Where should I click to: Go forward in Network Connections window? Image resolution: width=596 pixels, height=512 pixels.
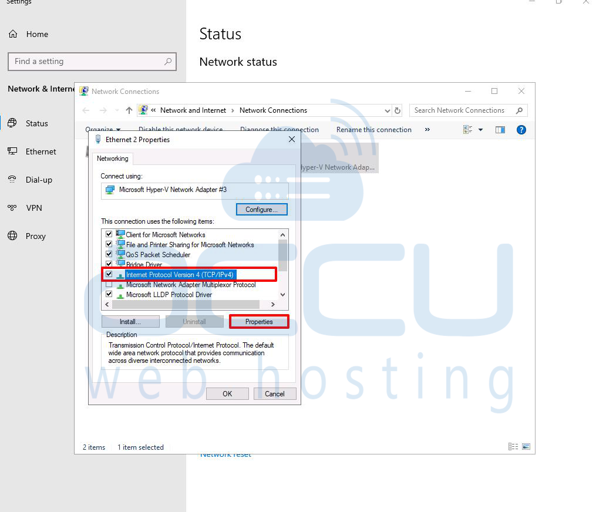tap(103, 110)
